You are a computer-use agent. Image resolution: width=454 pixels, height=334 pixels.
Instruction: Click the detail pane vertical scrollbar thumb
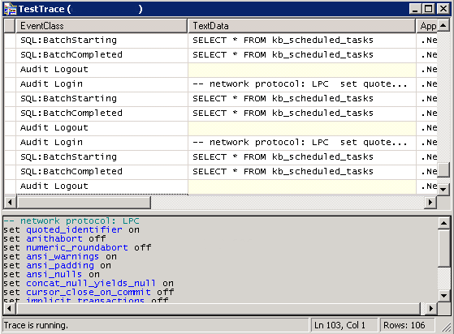(444, 248)
